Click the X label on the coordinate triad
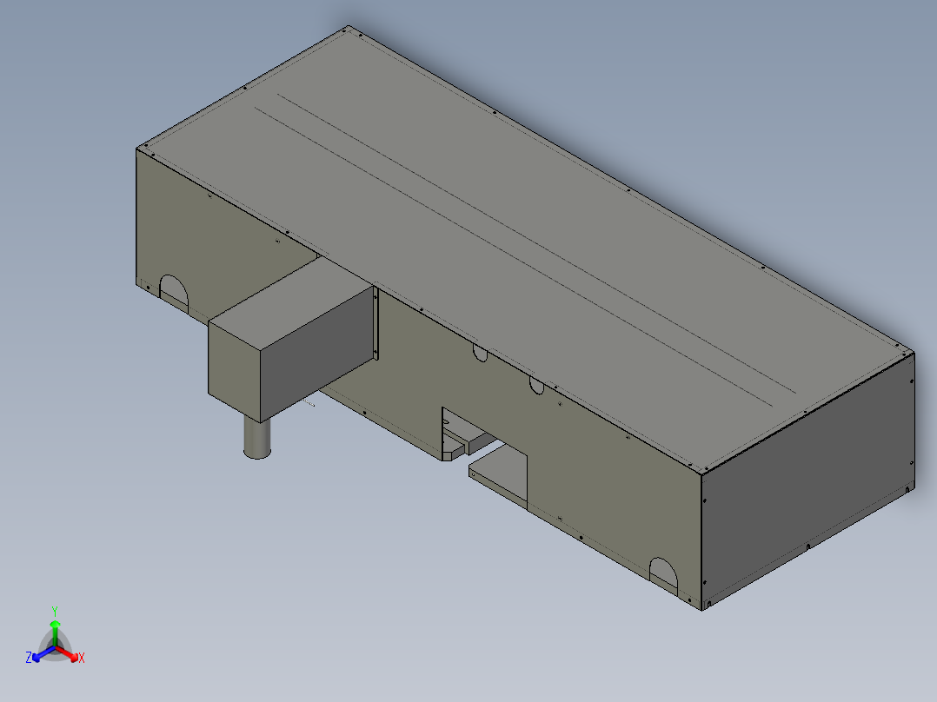 81,659
